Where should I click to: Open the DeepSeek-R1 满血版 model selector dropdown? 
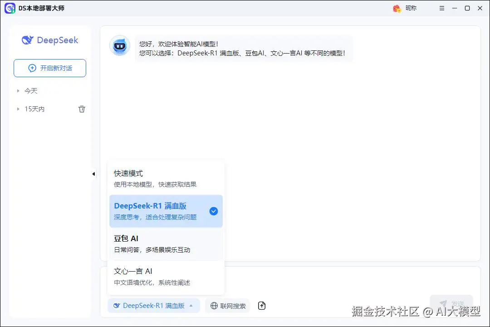tap(153, 306)
